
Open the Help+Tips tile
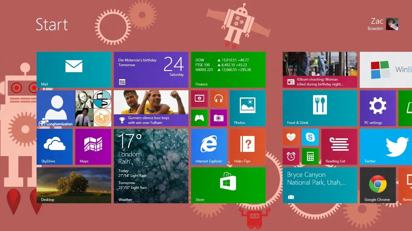point(248,147)
